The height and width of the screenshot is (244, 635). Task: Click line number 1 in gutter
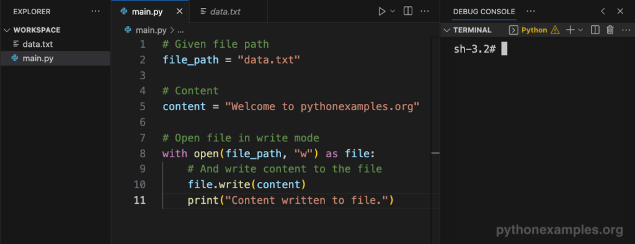143,44
